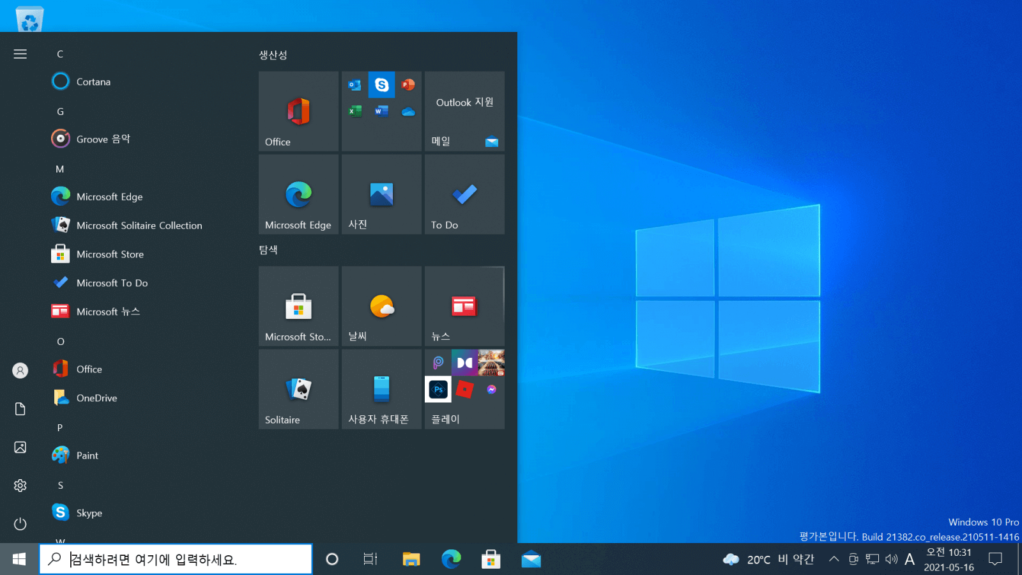The image size is (1022, 575).
Task: Click the Office tile
Action: [298, 111]
